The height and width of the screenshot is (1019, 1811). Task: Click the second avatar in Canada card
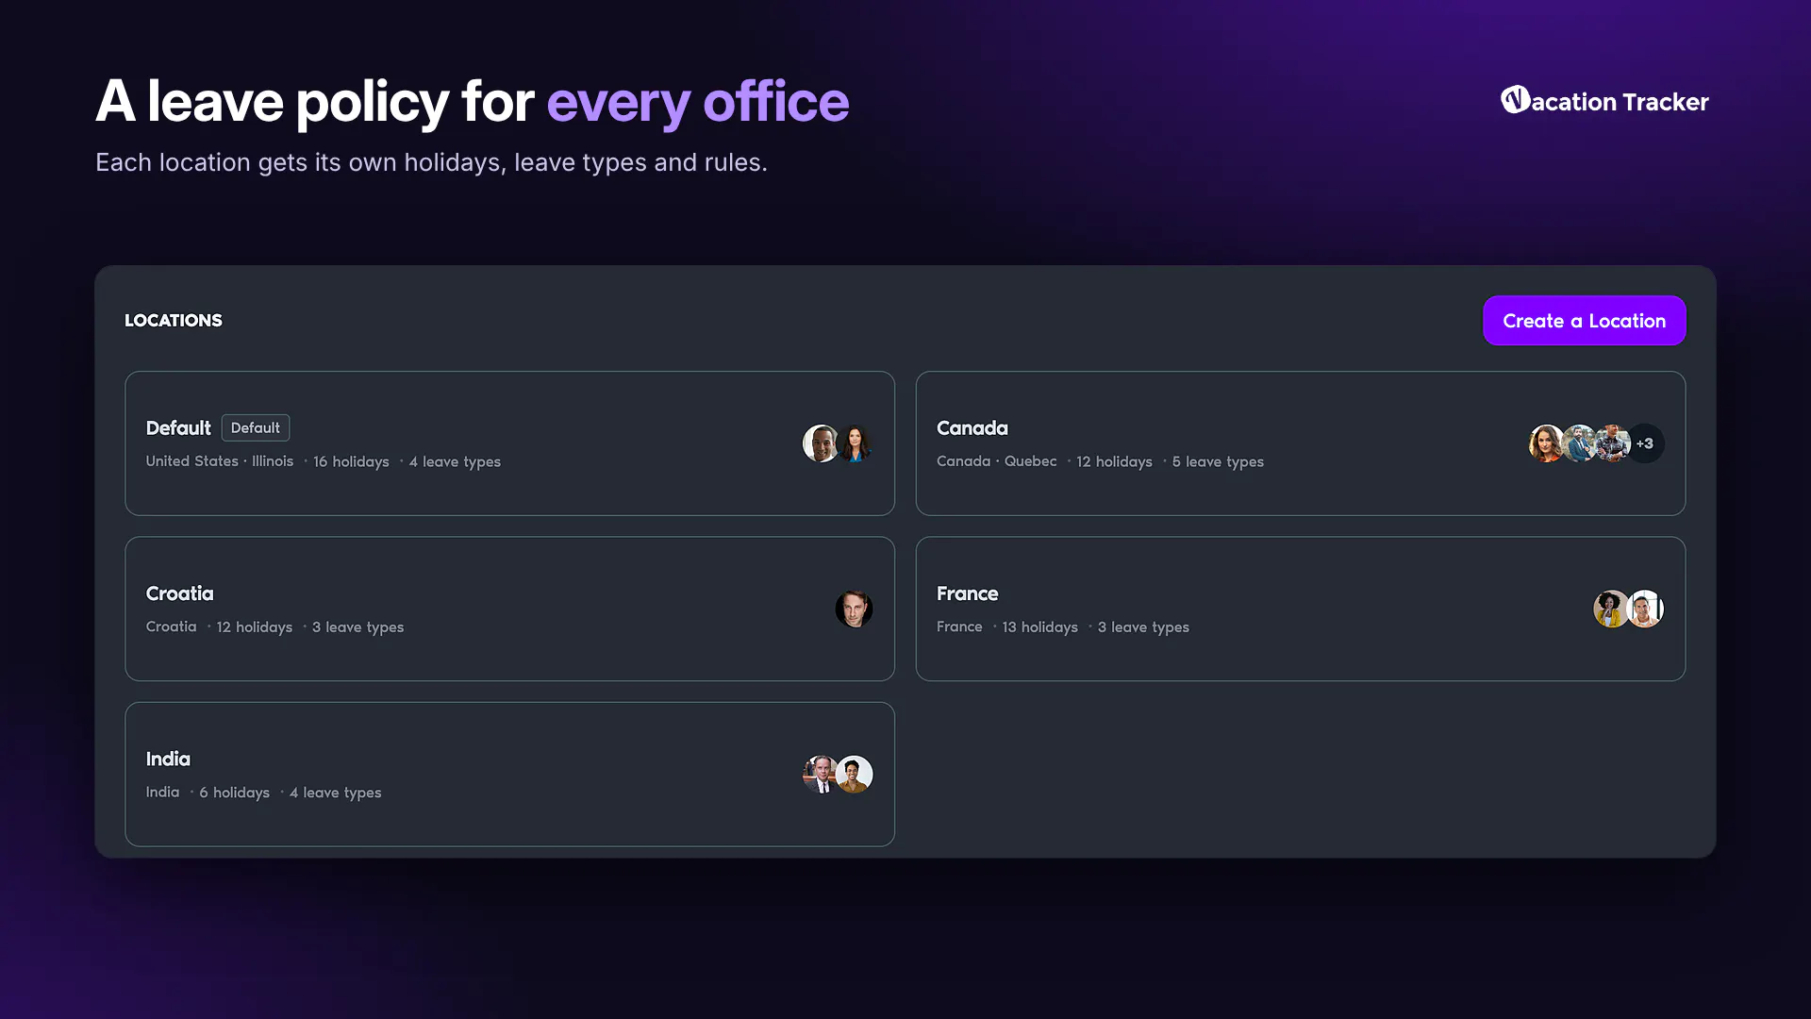[x=1579, y=443]
